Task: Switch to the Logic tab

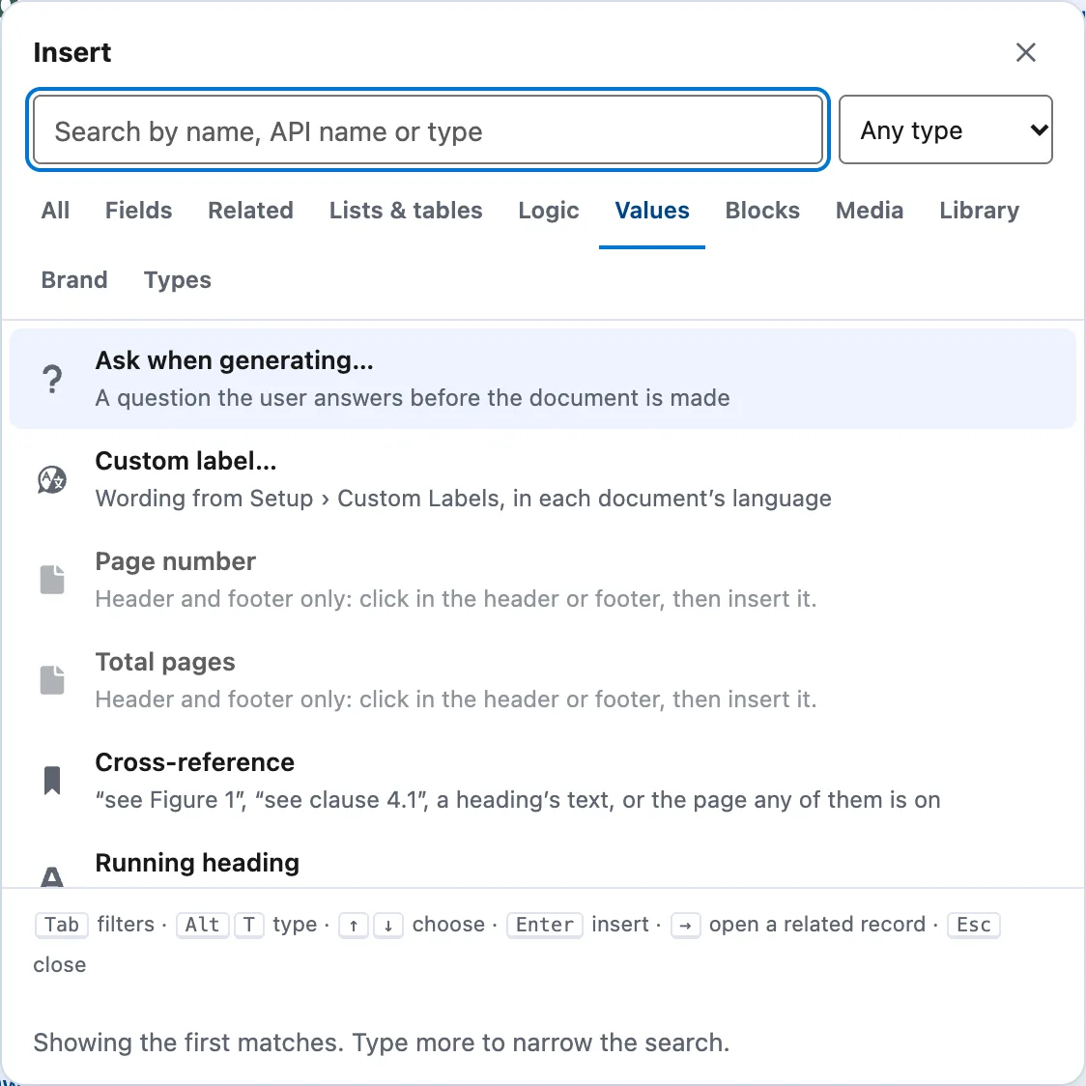Action: click(x=549, y=211)
